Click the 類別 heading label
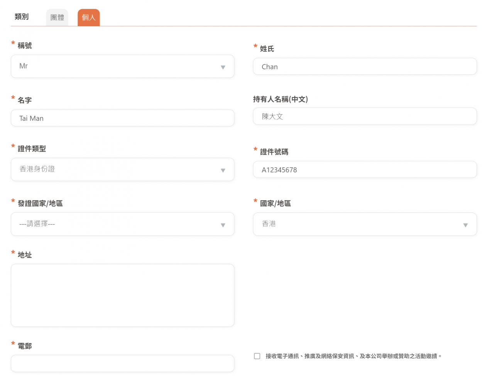The image size is (494, 376). click(x=22, y=17)
